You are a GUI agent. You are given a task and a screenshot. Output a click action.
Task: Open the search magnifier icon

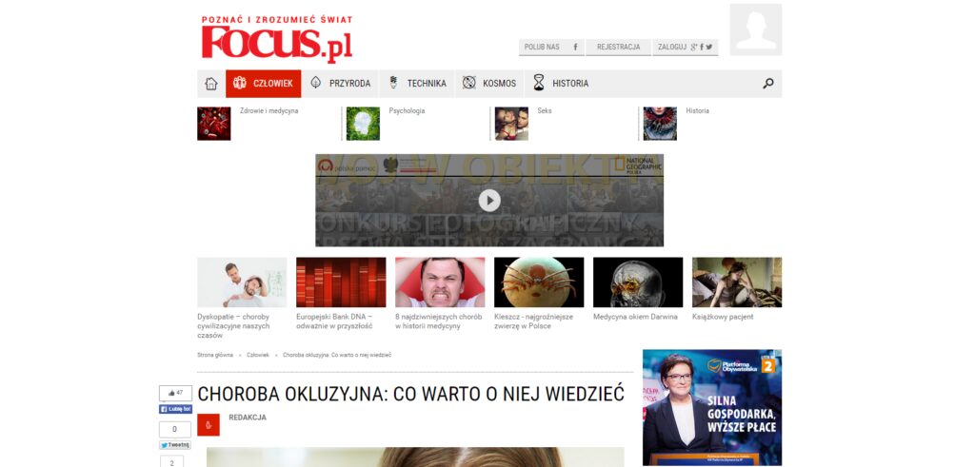coord(768,84)
